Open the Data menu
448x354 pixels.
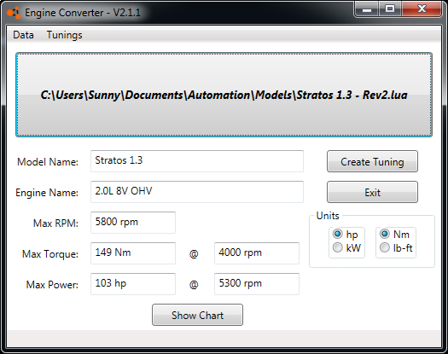(23, 35)
